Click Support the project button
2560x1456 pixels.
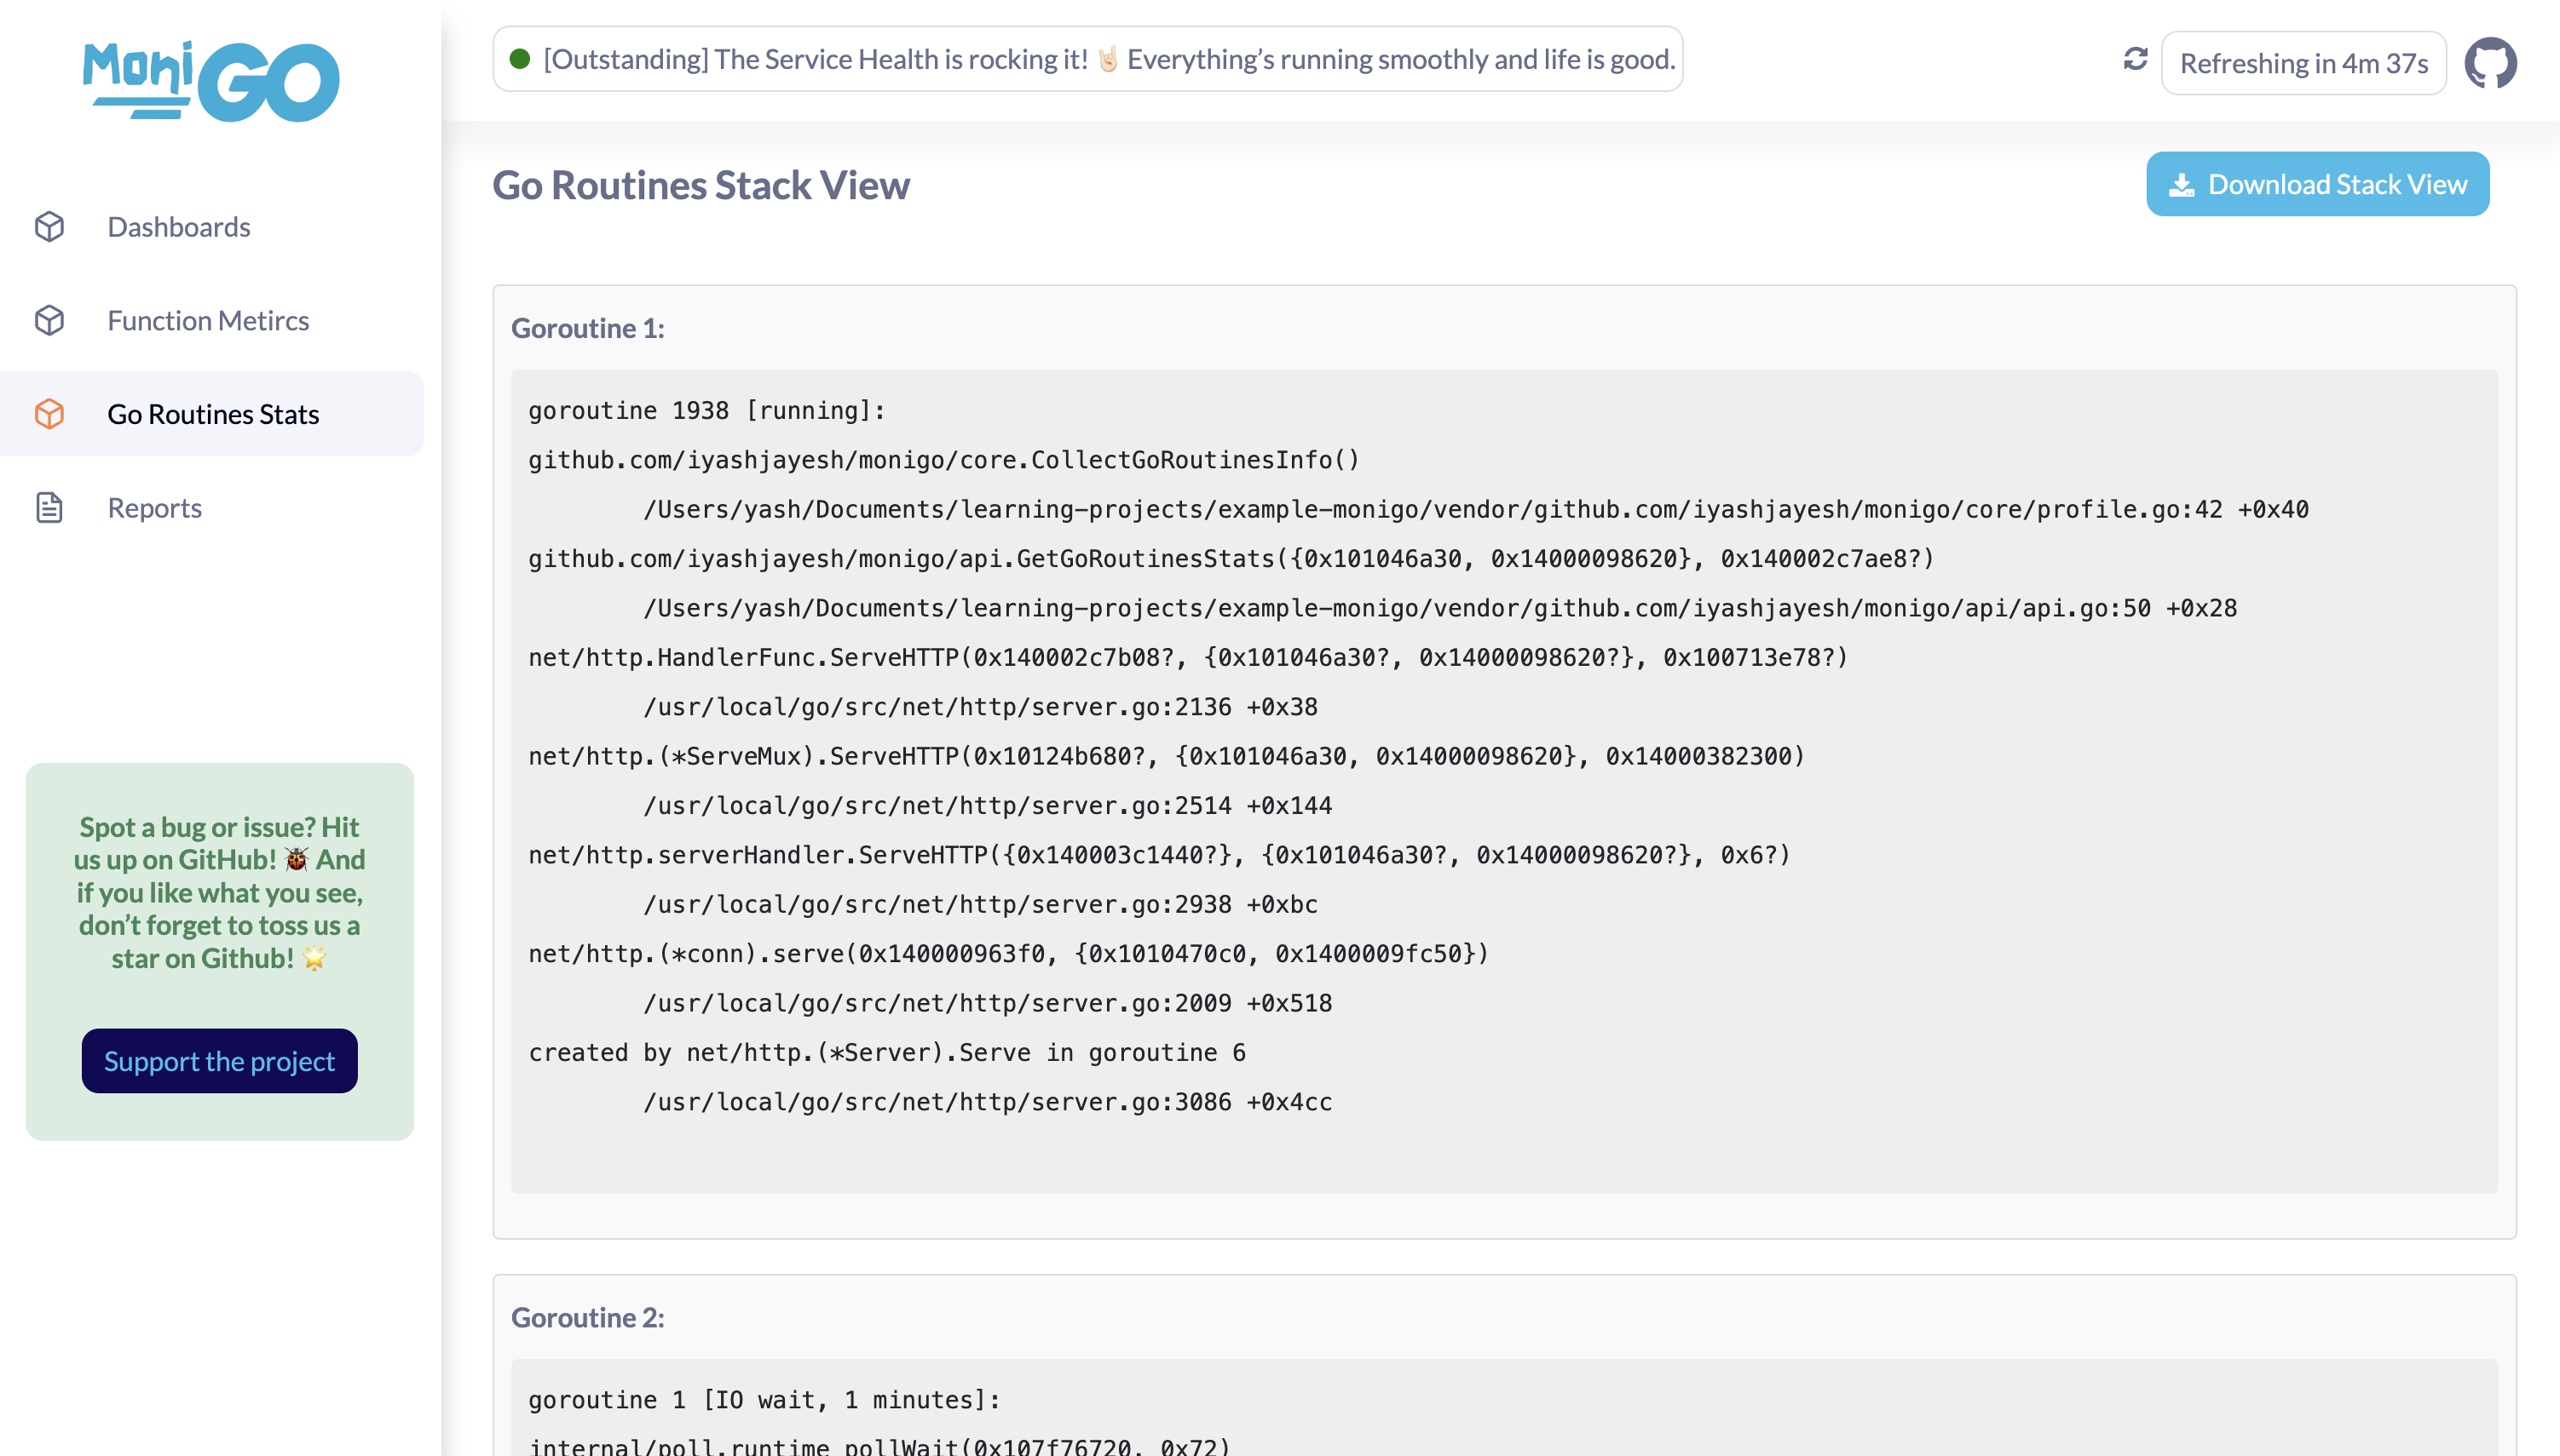click(x=219, y=1061)
